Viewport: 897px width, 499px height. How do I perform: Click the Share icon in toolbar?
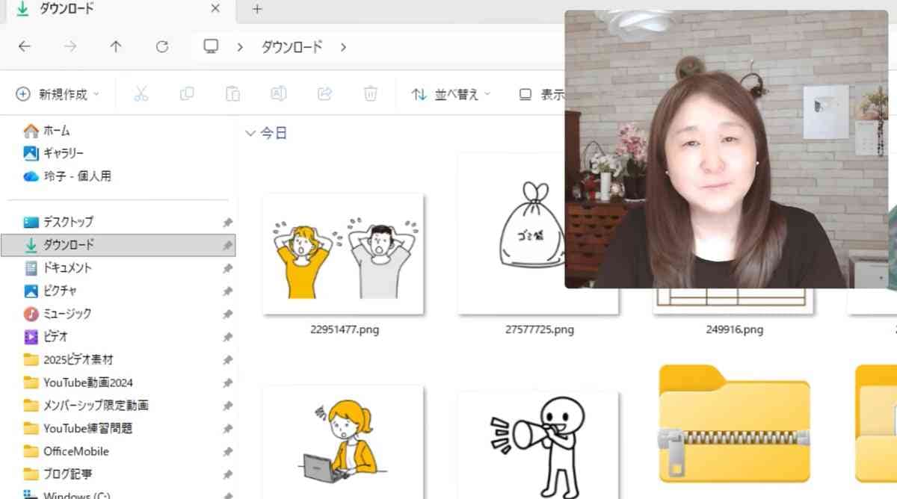click(324, 94)
